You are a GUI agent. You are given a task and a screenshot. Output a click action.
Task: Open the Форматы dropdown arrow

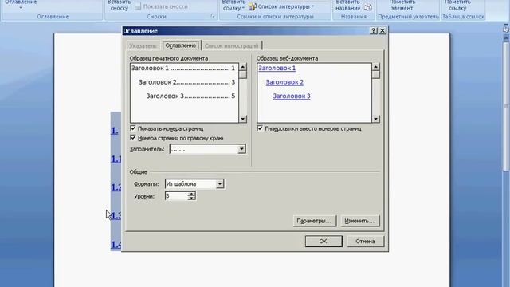[x=220, y=184]
